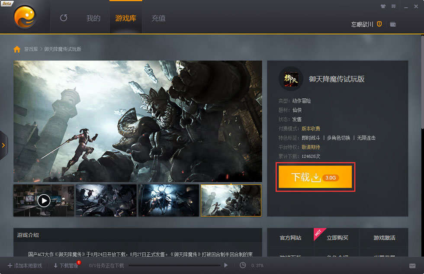Click the refresh icon in the top bar
Screen dimensions: 424x274
pyautogui.click(x=64, y=18)
